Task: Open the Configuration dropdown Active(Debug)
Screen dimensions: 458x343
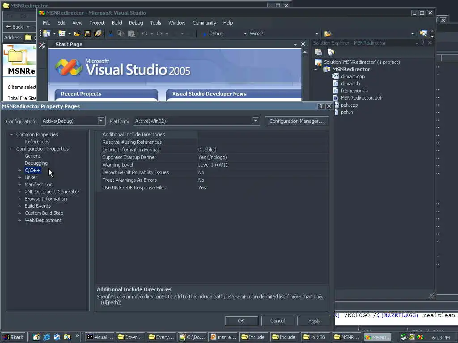Action: pos(101,121)
